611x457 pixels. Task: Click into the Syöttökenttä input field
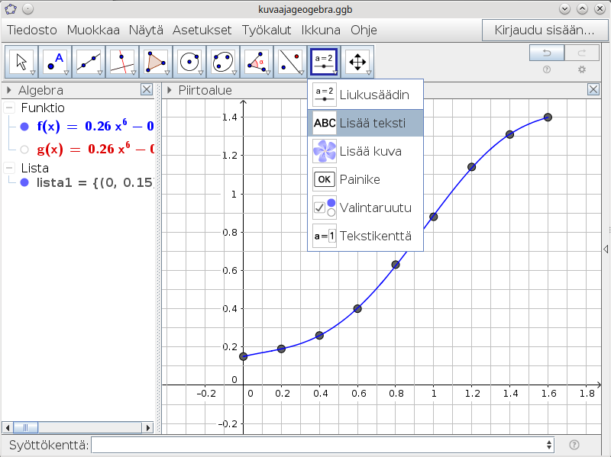(x=321, y=445)
